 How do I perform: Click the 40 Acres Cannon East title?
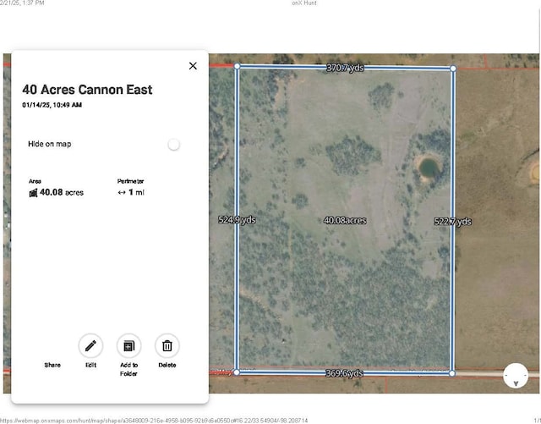(x=87, y=90)
